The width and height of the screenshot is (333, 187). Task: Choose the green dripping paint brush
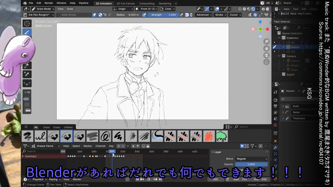click(x=222, y=136)
